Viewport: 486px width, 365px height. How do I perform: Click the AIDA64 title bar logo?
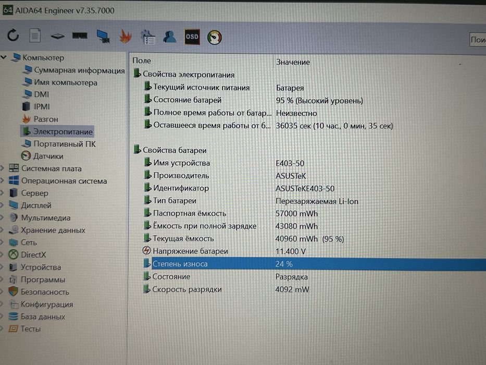point(7,10)
